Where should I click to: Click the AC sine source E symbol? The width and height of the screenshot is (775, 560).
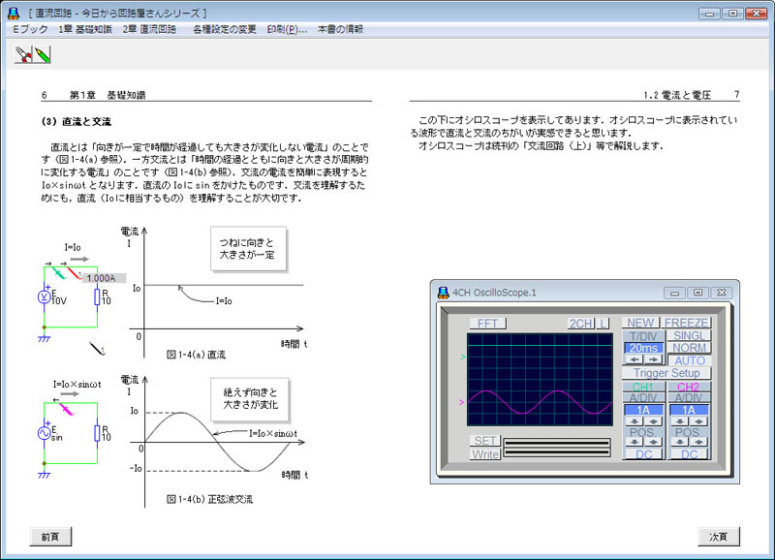tap(44, 433)
